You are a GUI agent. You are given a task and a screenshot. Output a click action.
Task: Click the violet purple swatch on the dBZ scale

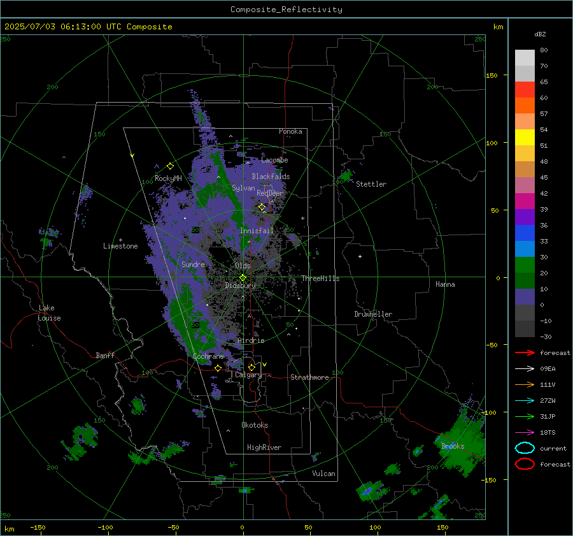coord(525,217)
